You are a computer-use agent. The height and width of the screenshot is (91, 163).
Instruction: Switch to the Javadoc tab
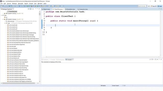pos(53,60)
